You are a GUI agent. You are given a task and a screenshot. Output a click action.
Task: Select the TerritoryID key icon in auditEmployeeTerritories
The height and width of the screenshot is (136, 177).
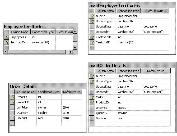(92, 42)
